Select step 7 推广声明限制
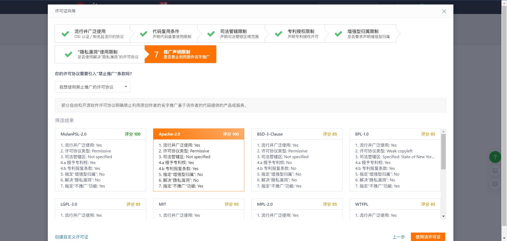This screenshot has width=507, height=241. 181,54
